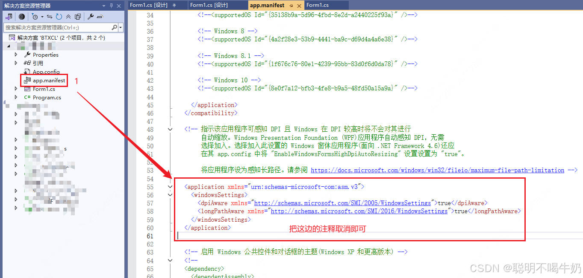Click the globe icon in Solution Explorer toolbar
This screenshot has height=278, width=583.
[x=21, y=17]
